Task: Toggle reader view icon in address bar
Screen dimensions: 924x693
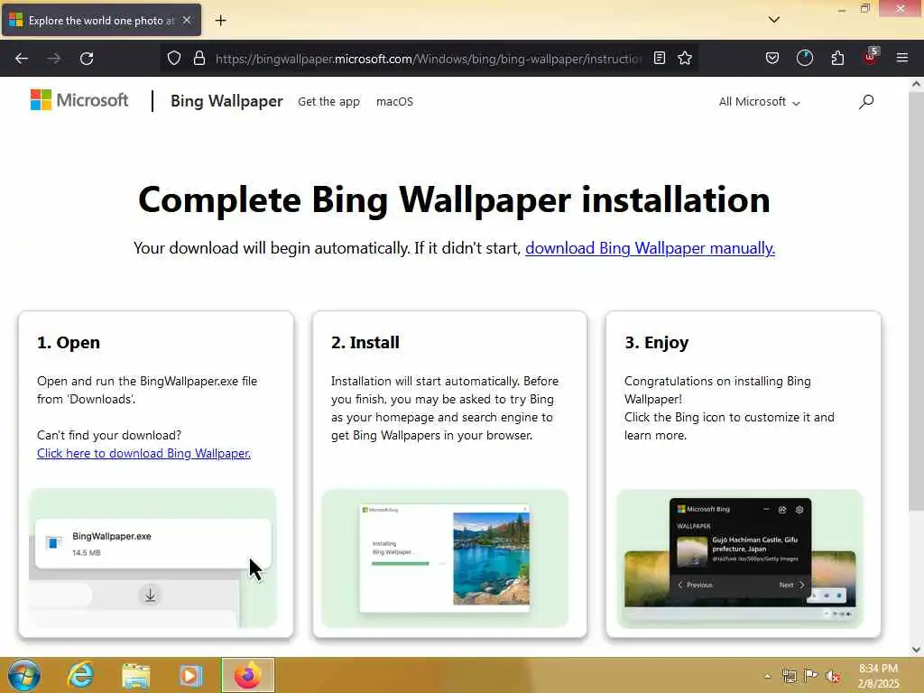Action: pyautogui.click(x=660, y=59)
